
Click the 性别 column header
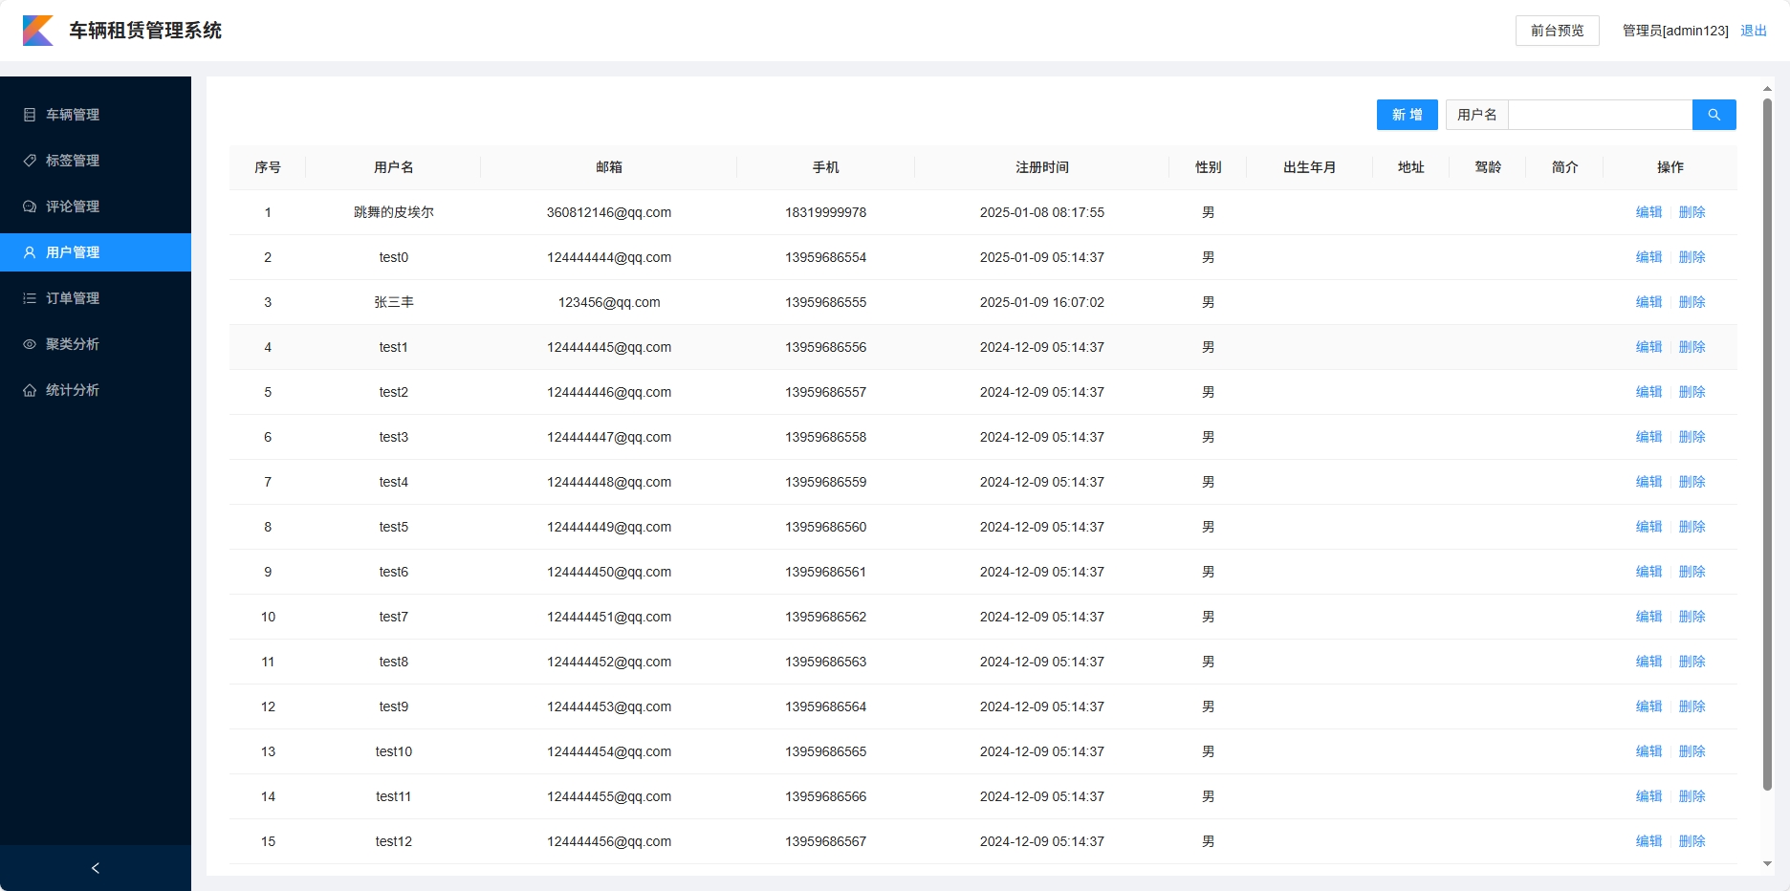click(1209, 167)
